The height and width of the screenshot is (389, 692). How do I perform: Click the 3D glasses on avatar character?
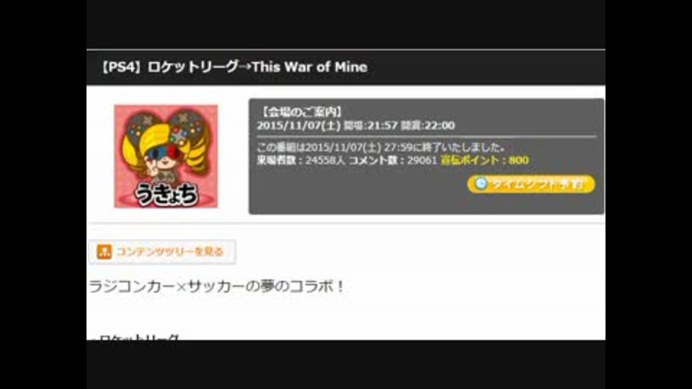(x=164, y=153)
